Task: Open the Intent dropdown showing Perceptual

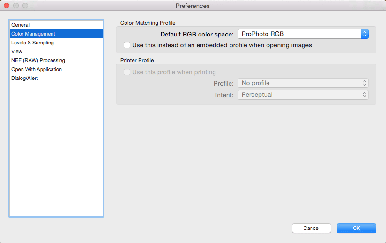Action: [303, 95]
